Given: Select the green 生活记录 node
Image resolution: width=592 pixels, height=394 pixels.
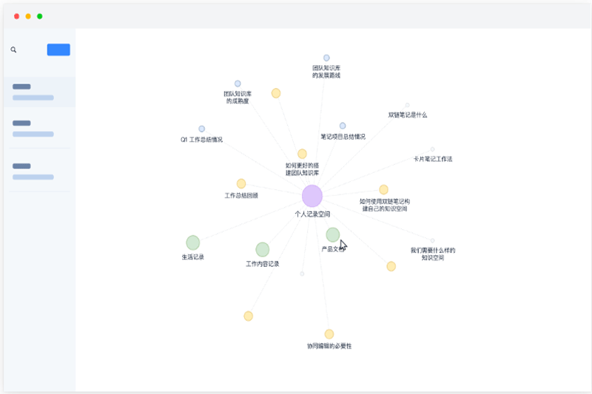Looking at the screenshot, I should [x=193, y=242].
